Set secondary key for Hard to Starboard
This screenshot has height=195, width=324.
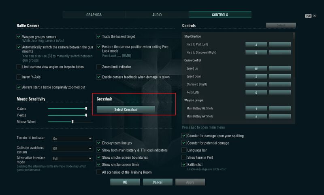[280, 52]
